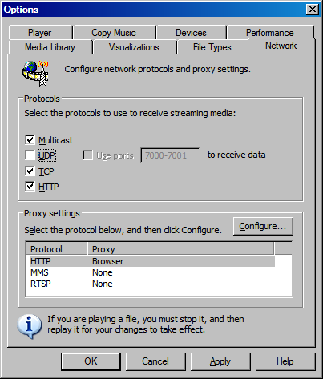323x379 pixels.
Task: Go to the Devices tab
Action: coord(191,33)
